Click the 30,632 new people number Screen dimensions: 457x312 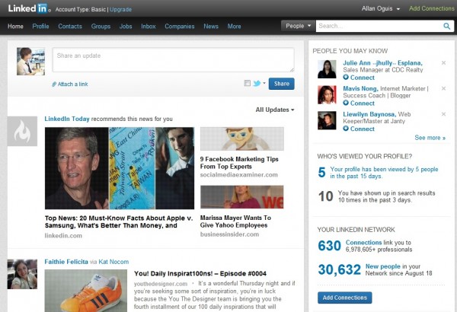[x=339, y=269]
